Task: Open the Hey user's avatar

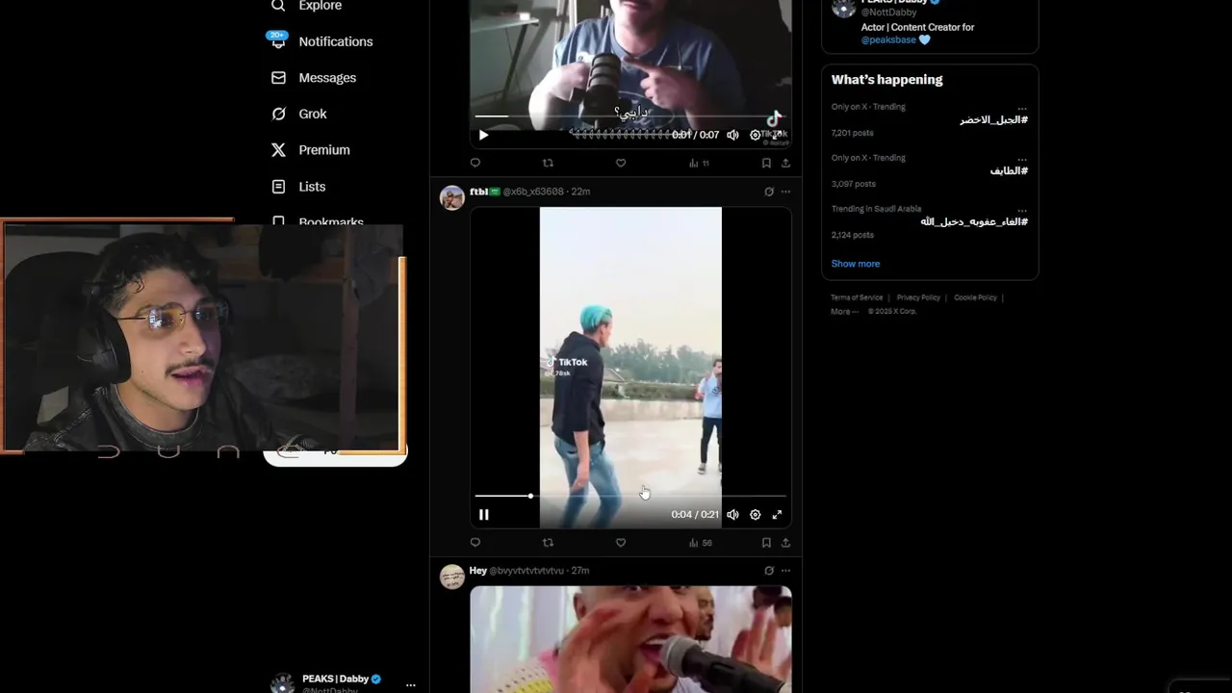Action: (x=452, y=577)
